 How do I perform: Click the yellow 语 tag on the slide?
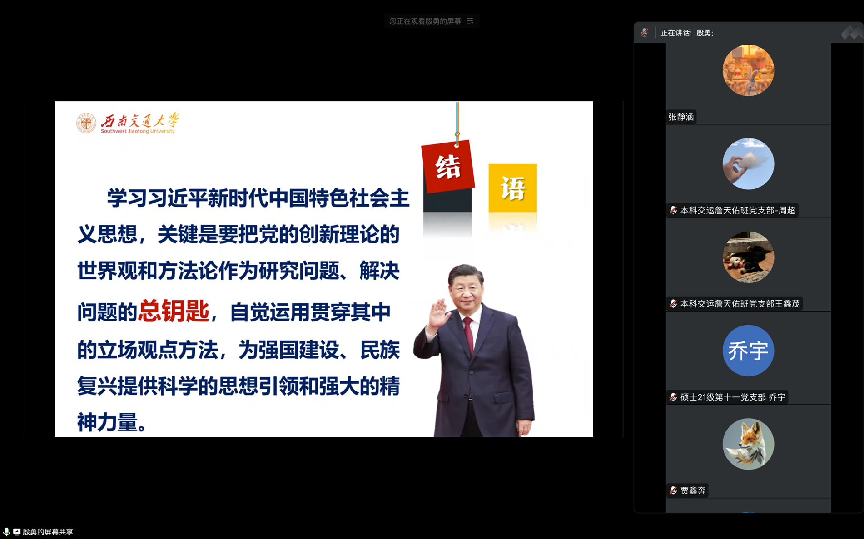(512, 188)
